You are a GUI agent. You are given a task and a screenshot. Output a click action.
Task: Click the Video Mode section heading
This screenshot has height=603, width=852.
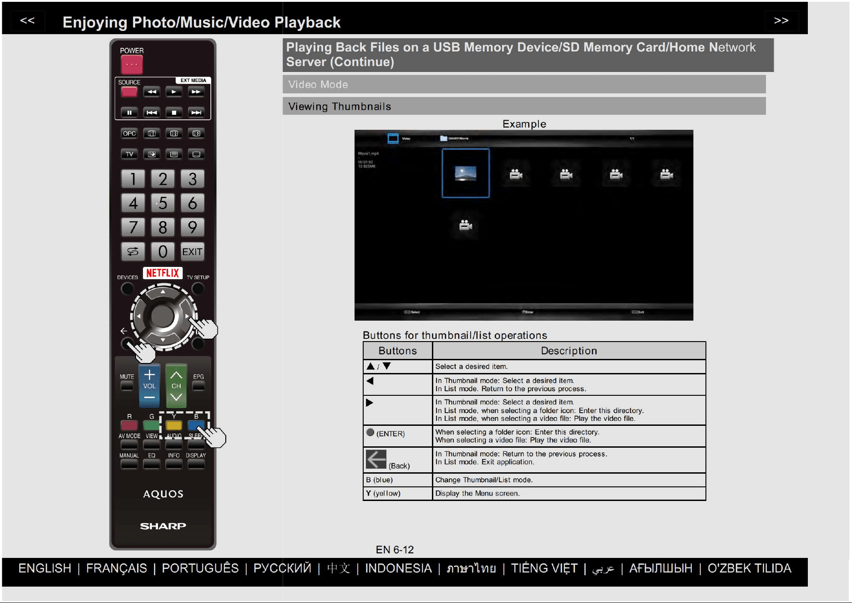(x=524, y=84)
